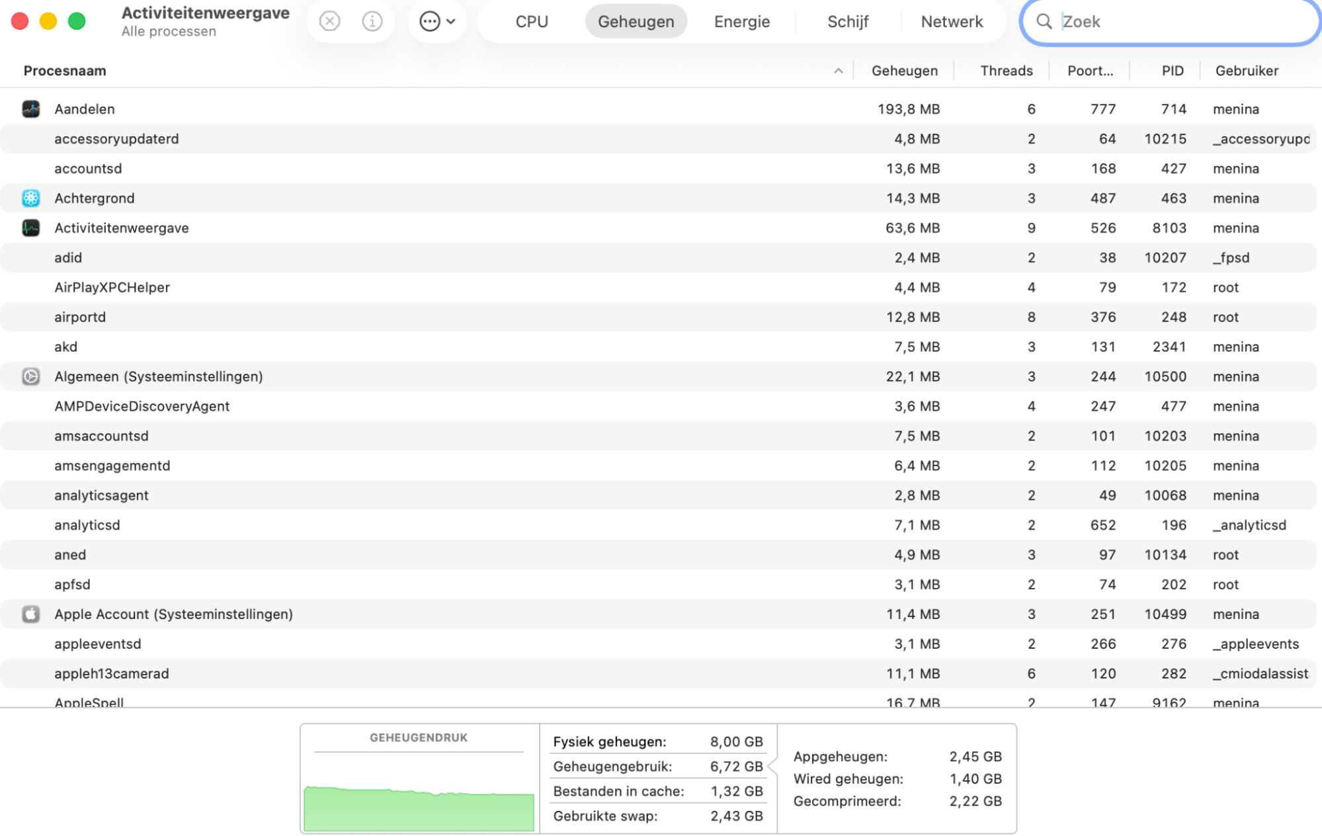Select the airportd process row

click(x=658, y=317)
